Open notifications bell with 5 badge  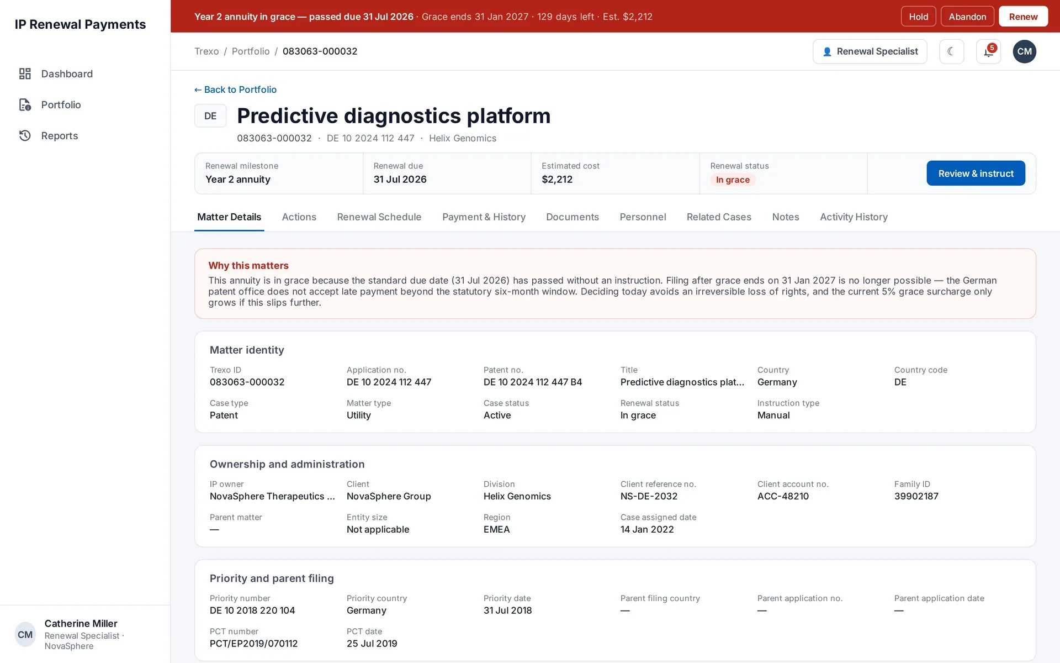click(x=988, y=51)
